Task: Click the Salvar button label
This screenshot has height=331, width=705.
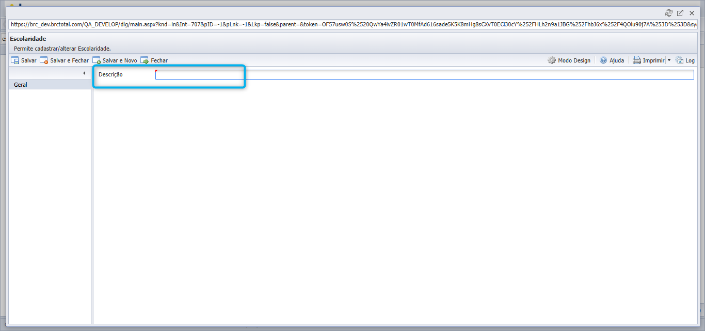Action: pos(29,60)
